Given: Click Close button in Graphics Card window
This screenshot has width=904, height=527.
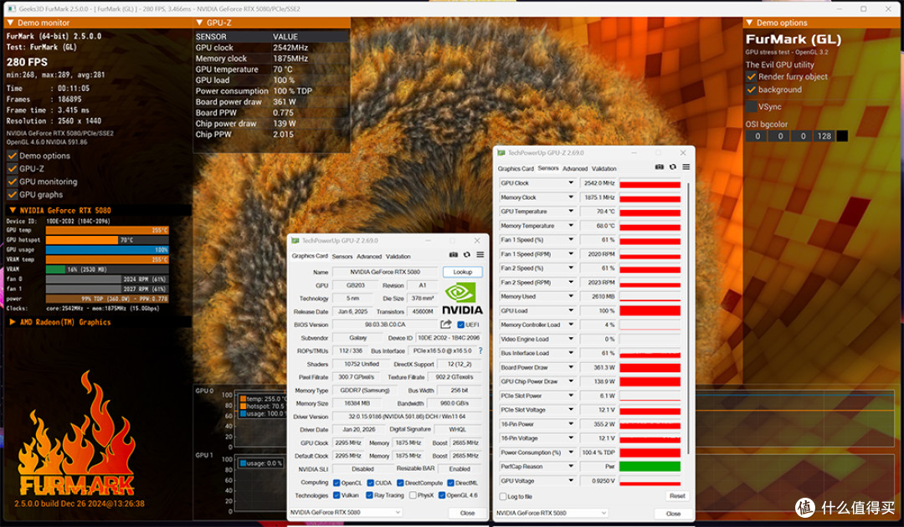Looking at the screenshot, I should (x=468, y=513).
